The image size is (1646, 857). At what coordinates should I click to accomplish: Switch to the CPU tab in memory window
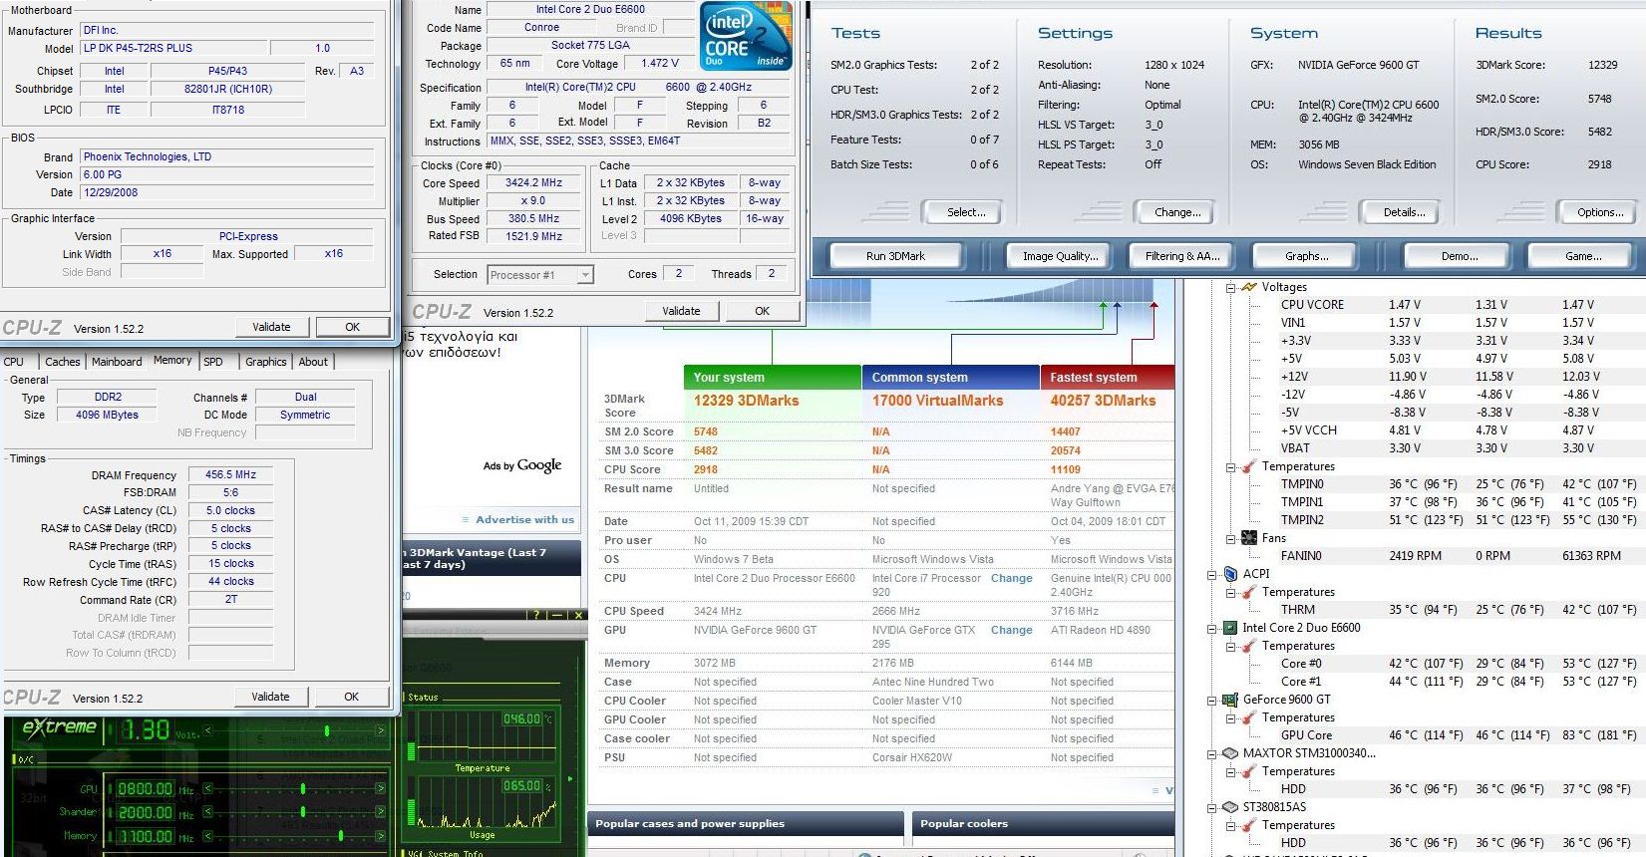[14, 362]
